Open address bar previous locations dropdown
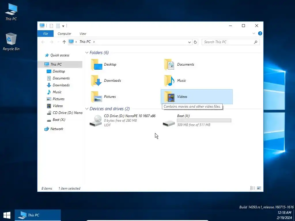 pos(190,42)
